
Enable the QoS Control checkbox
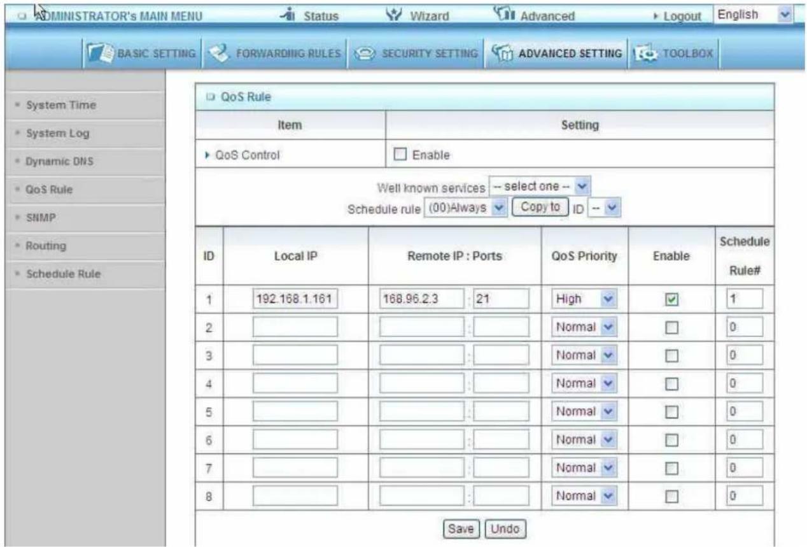pos(401,155)
